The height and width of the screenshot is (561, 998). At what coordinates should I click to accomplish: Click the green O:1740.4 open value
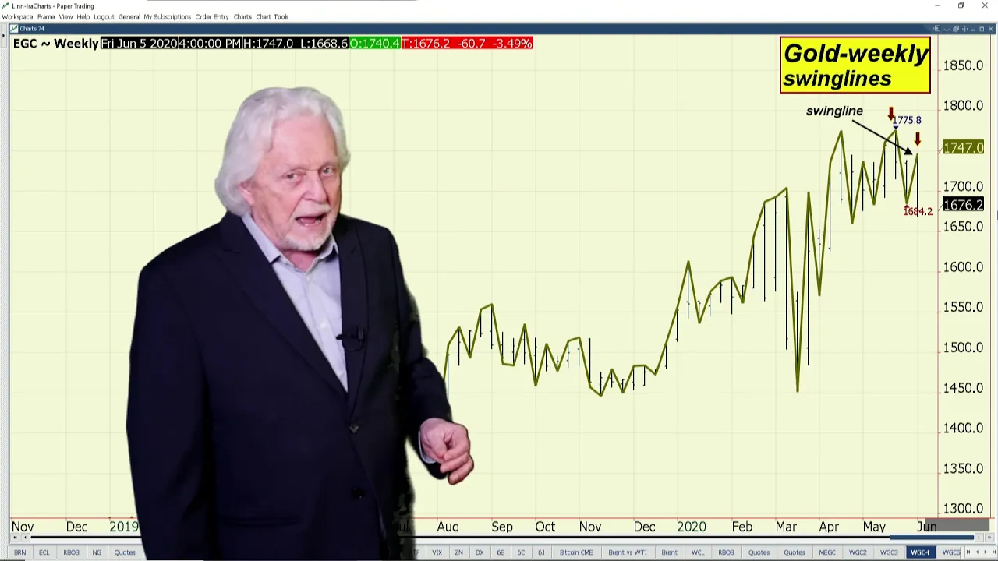point(374,44)
